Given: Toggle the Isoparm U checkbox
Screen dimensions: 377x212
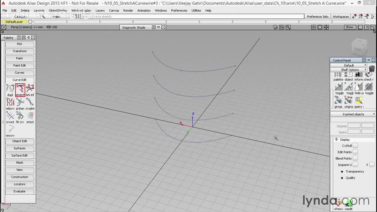Looking at the screenshot, I should coord(355,165).
